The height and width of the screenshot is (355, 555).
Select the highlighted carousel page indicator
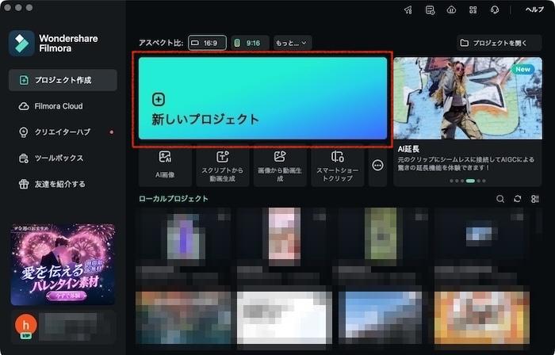point(470,181)
